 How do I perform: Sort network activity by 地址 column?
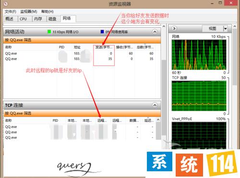pyautogui.click(x=77, y=47)
